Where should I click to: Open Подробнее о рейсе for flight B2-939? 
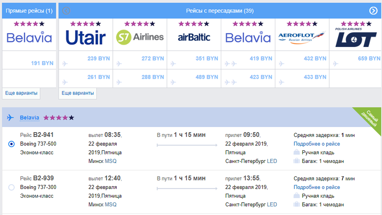(x=317, y=187)
